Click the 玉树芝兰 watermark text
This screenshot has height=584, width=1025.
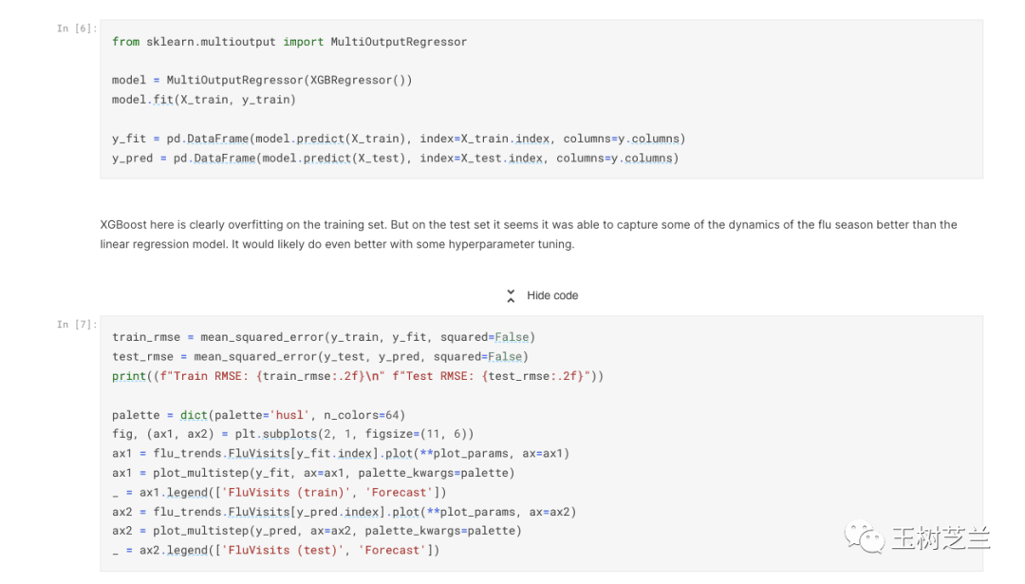[940, 538]
